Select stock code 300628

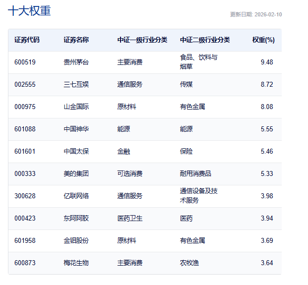25,196
